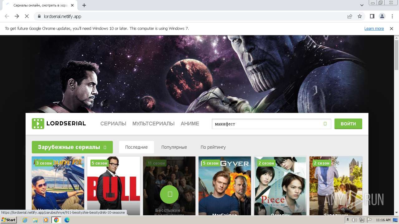Click the scrollbar down arrow

pos(397,213)
